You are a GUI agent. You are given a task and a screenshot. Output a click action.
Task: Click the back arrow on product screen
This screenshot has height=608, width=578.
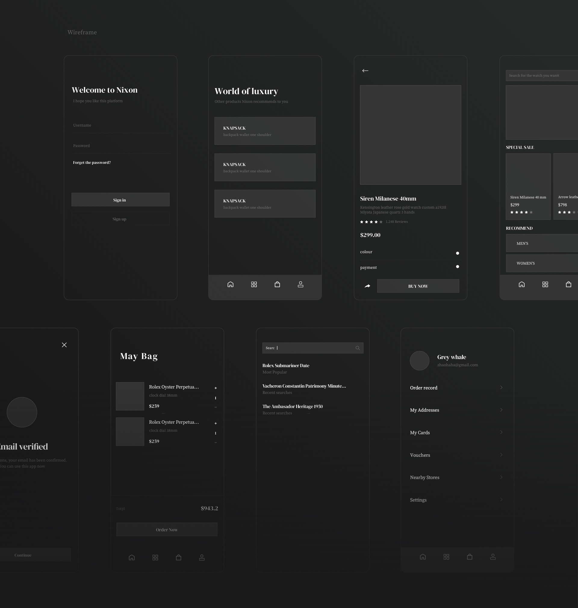(365, 71)
